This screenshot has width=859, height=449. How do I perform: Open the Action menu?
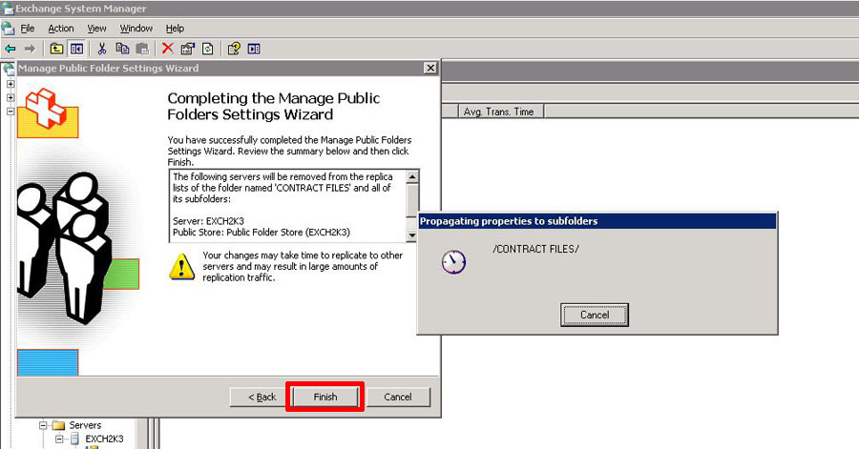click(x=61, y=29)
